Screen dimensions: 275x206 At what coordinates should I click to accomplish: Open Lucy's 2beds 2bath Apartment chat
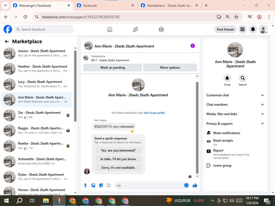(x=37, y=84)
